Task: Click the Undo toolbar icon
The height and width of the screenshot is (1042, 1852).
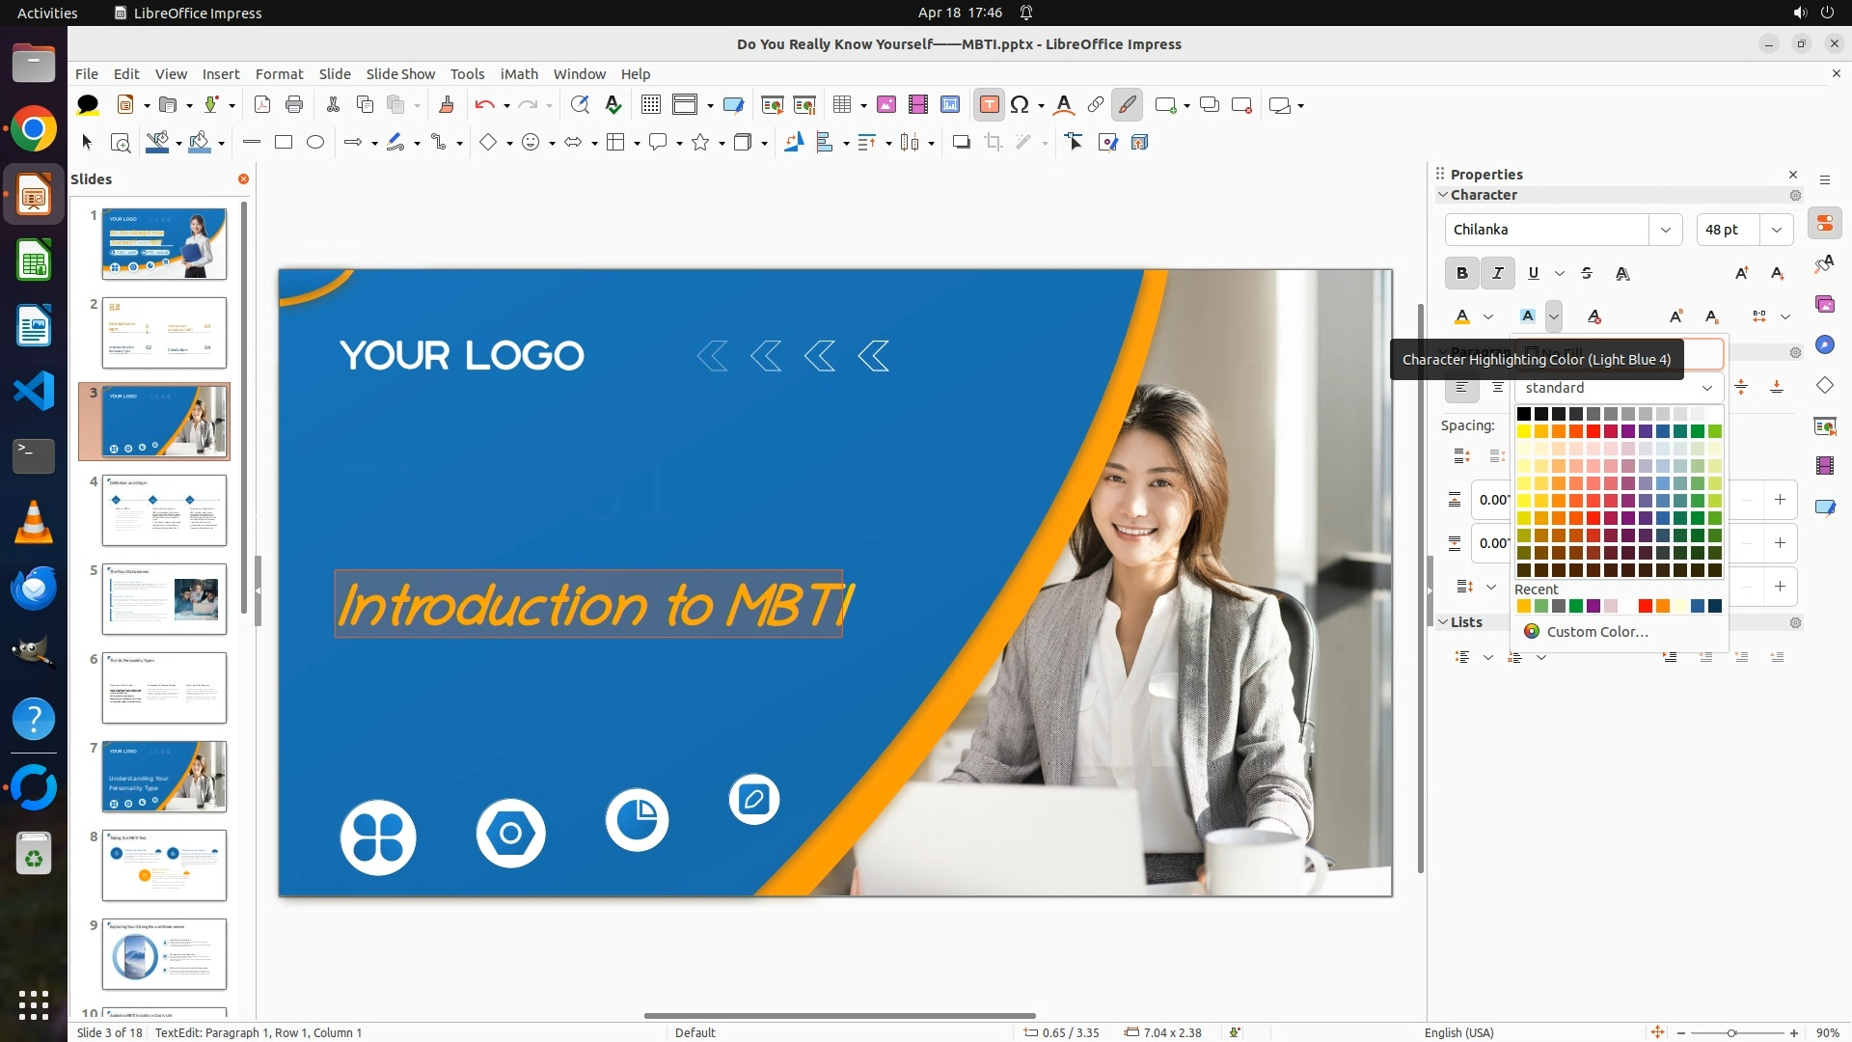Action: tap(484, 105)
